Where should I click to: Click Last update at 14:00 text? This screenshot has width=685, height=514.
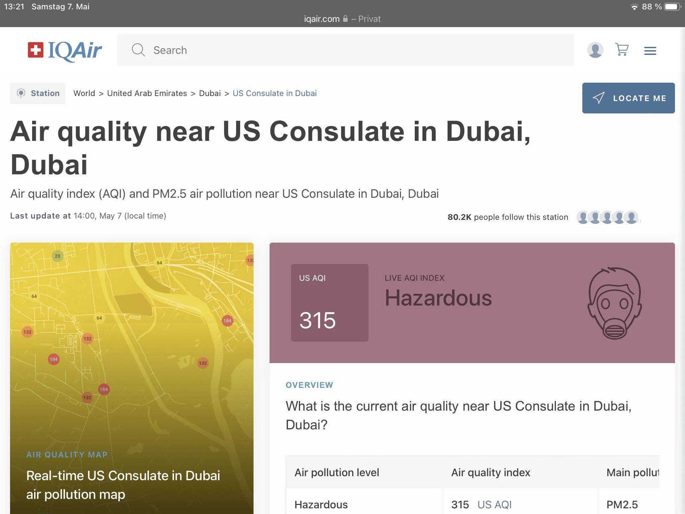88,216
